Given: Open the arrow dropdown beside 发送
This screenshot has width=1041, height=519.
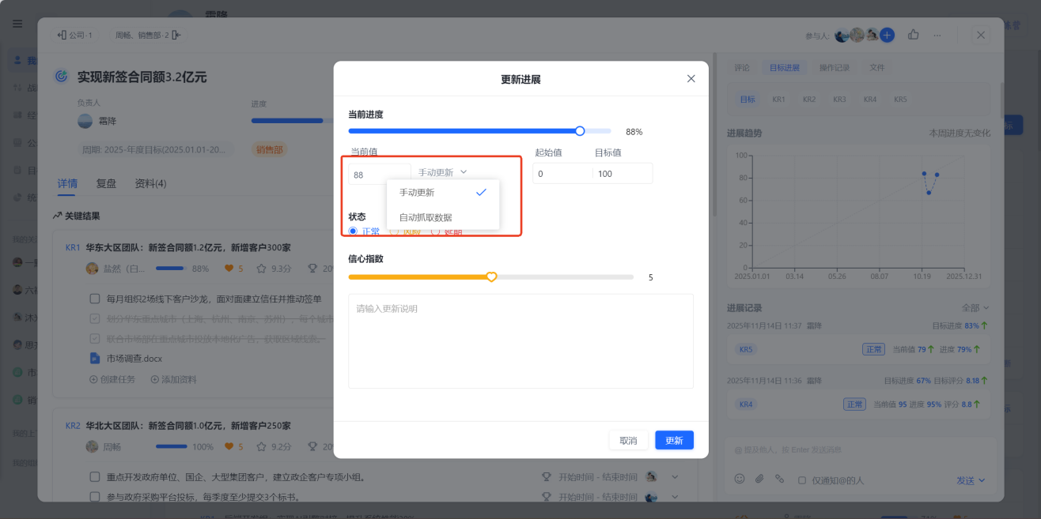Looking at the screenshot, I should [982, 480].
